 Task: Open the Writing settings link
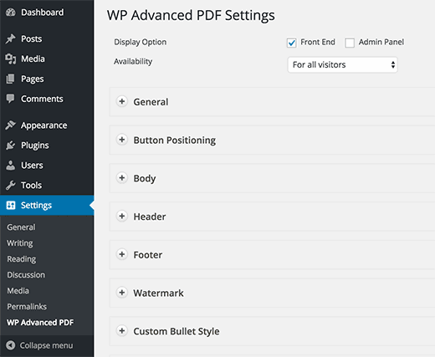click(x=20, y=243)
